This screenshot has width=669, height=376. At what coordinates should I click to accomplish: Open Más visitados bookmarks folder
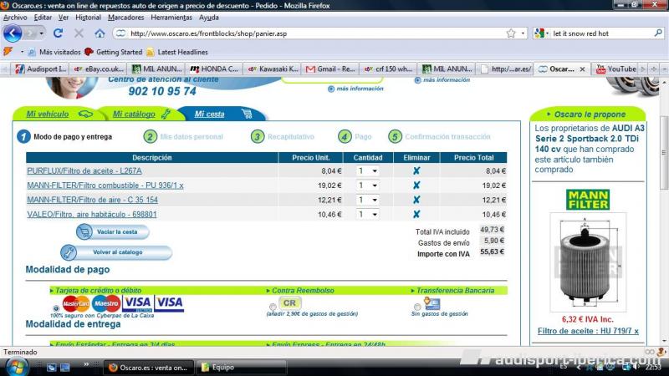(x=54, y=52)
